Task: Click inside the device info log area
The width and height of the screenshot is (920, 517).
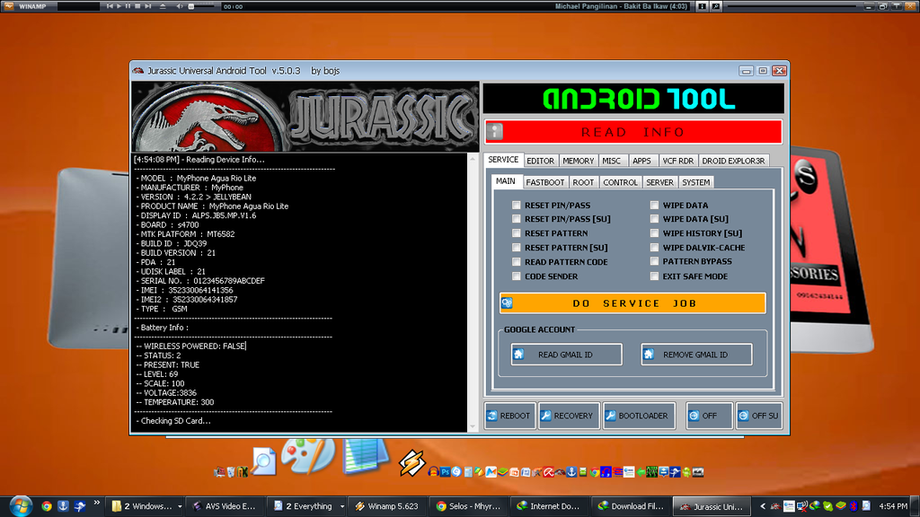Action: [299, 294]
